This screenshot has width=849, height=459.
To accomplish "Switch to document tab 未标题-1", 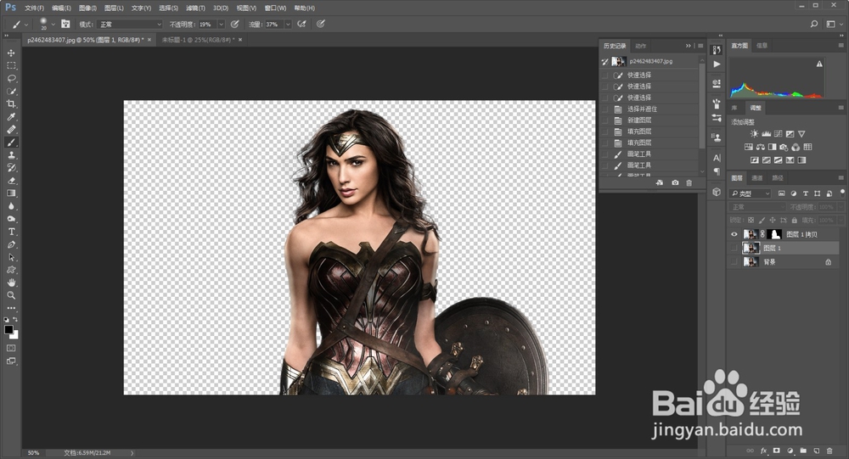I will [x=199, y=40].
